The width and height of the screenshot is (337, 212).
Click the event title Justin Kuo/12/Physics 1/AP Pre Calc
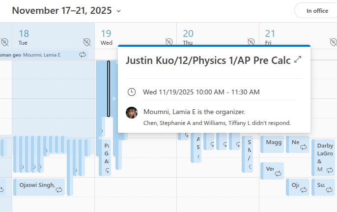207,61
